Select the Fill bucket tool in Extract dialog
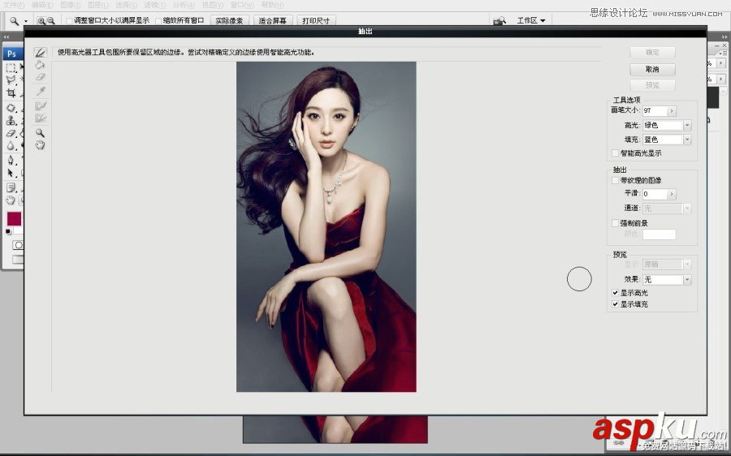731x456 pixels. pyautogui.click(x=40, y=65)
